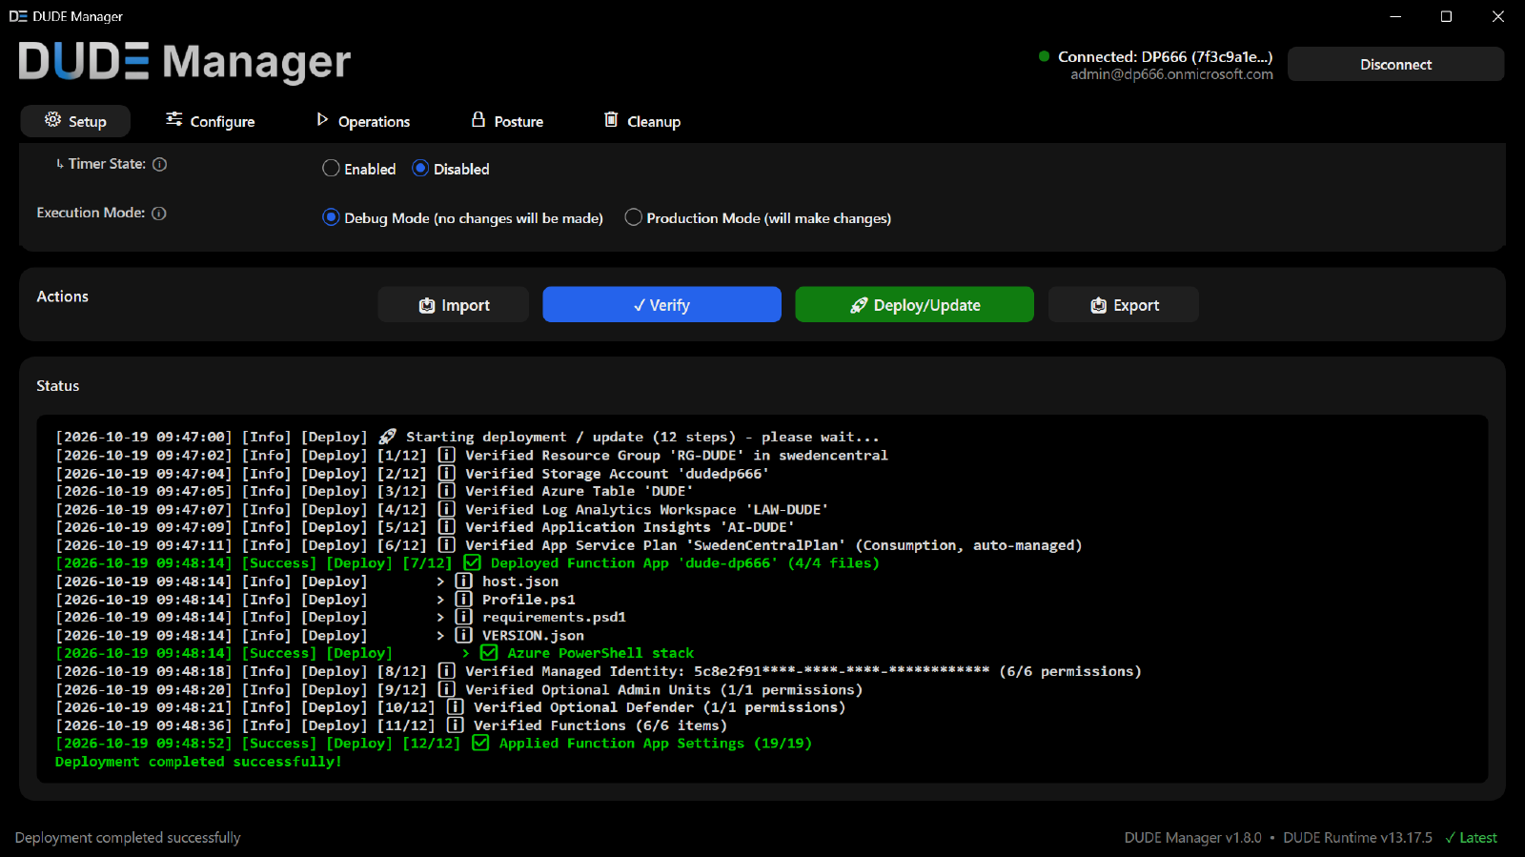Click the green connection status dot
The width and height of the screenshot is (1525, 857).
tap(1045, 56)
